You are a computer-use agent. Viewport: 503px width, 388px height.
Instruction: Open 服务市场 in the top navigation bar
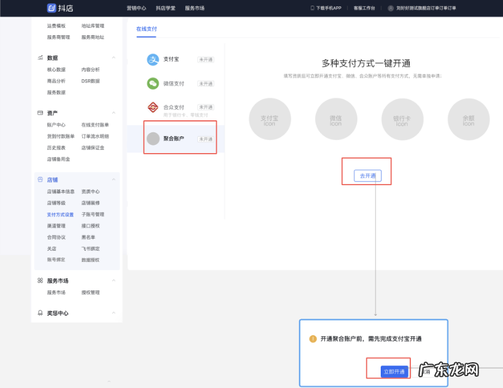point(195,8)
